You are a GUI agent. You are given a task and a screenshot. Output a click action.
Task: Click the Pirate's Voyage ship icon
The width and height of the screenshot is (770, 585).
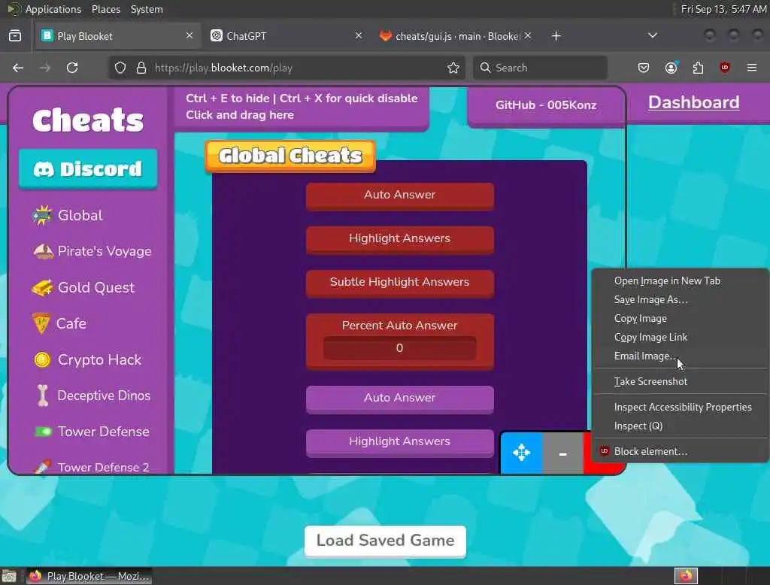pos(43,251)
